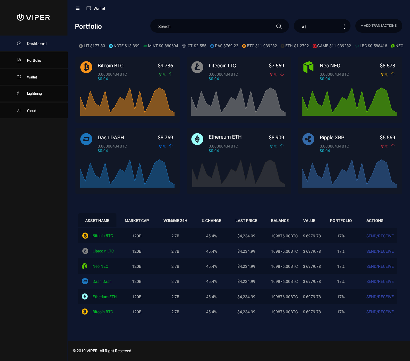The height and width of the screenshot is (361, 410).
Task: Click the Lightning bolt icon in sidebar
Action: 18,94
